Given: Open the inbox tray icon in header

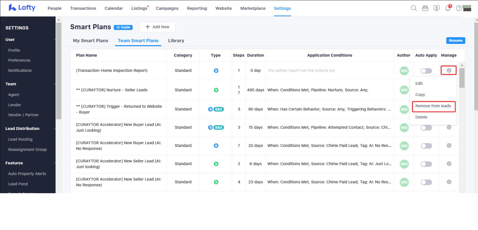Looking at the screenshot, I should 425,8.
